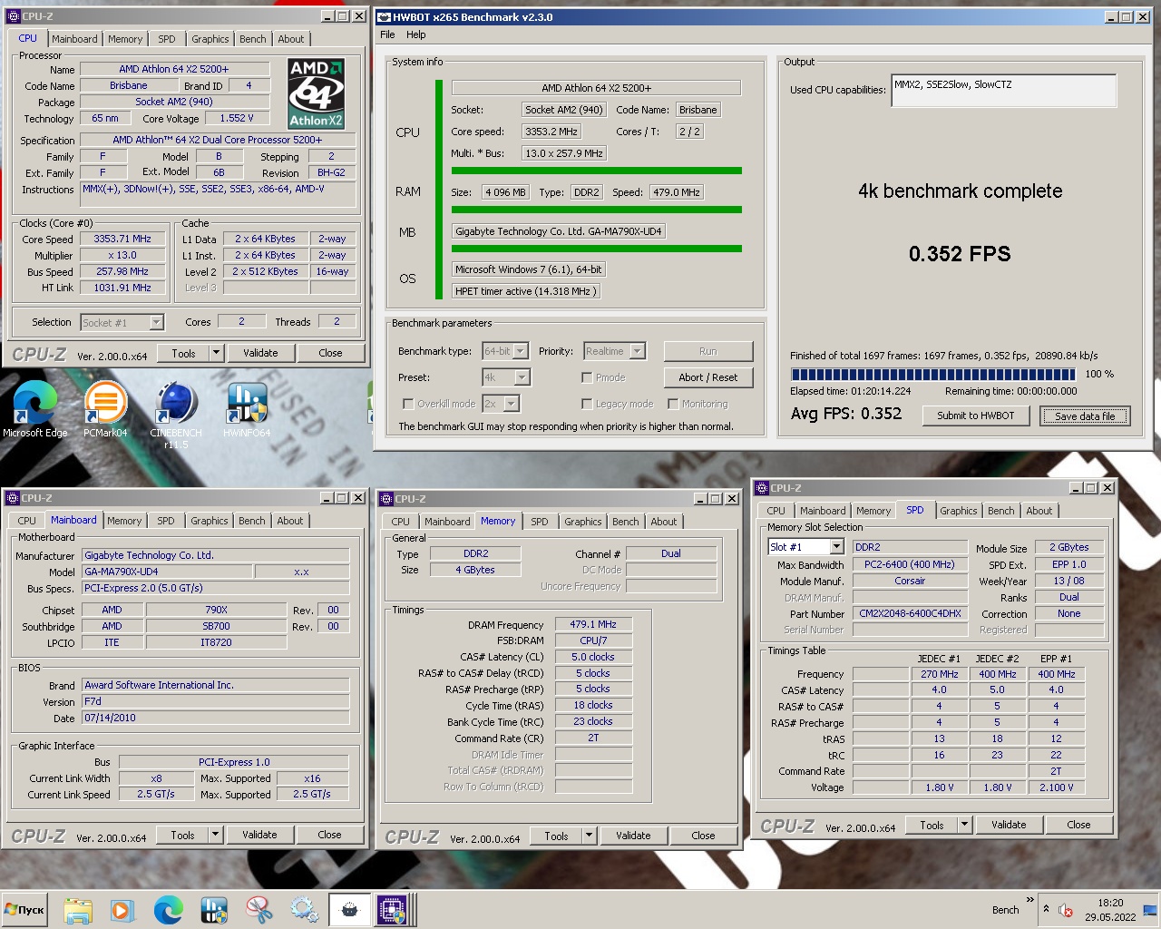Open HWiNFO64 desktop shortcut

click(x=247, y=410)
